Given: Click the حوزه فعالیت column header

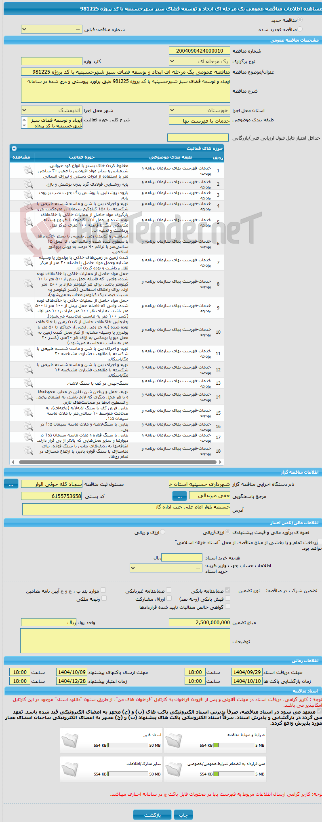Looking at the screenshot, I should tap(82, 157).
